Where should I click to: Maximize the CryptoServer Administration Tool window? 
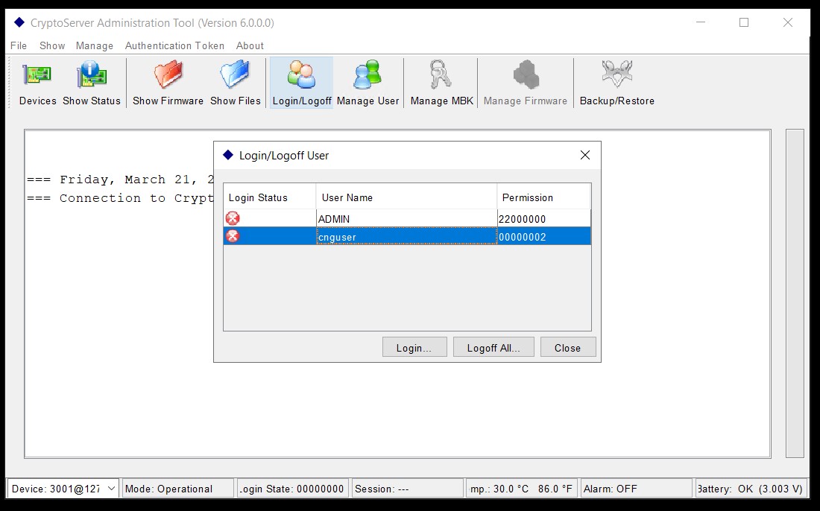coord(744,22)
